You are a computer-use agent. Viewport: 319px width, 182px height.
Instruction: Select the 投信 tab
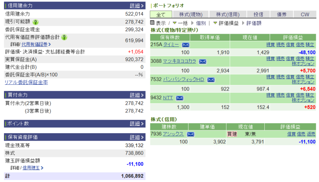pos(258,15)
